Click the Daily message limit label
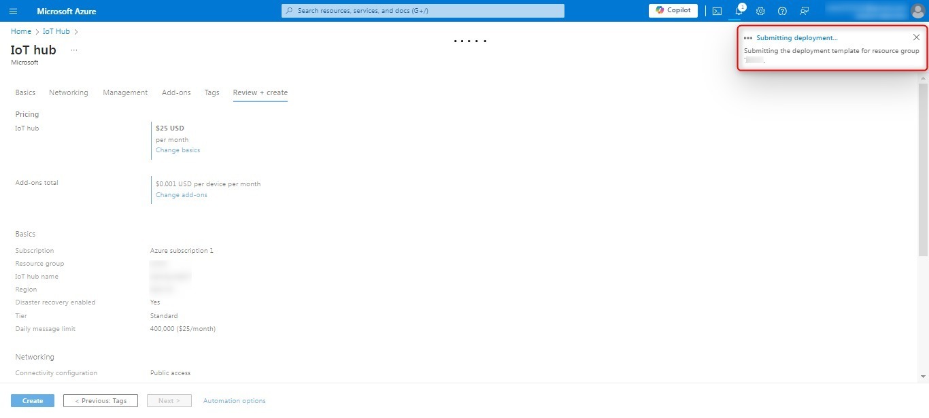The height and width of the screenshot is (418, 929). [x=46, y=329]
